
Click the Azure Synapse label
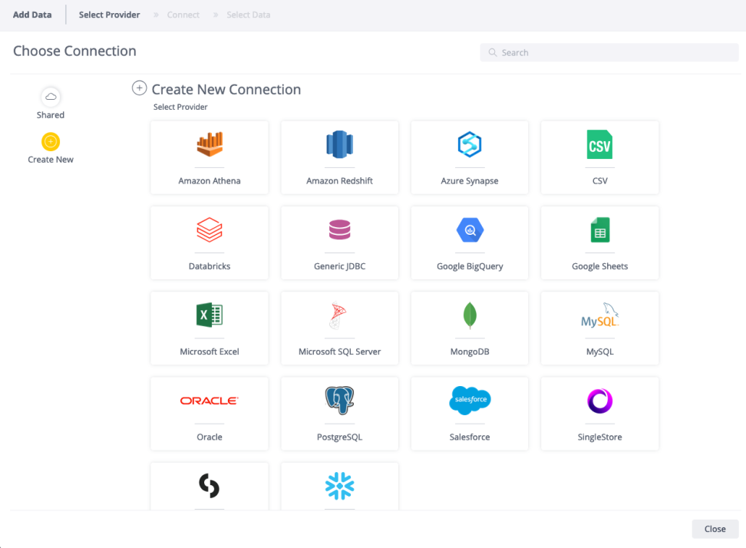470,181
